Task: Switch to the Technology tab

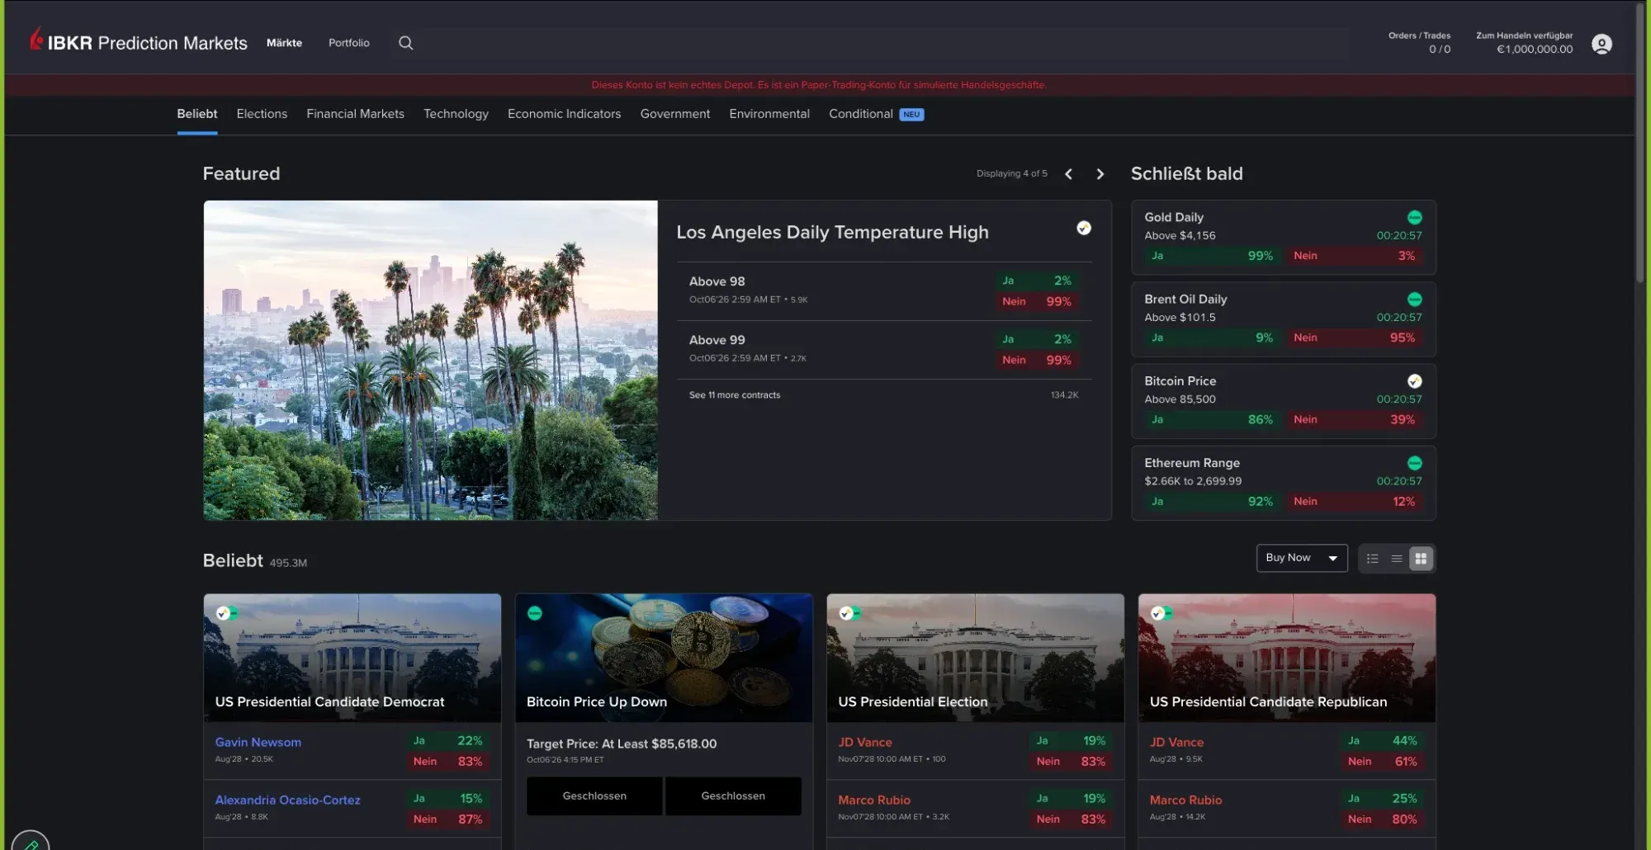Action: coord(456,114)
